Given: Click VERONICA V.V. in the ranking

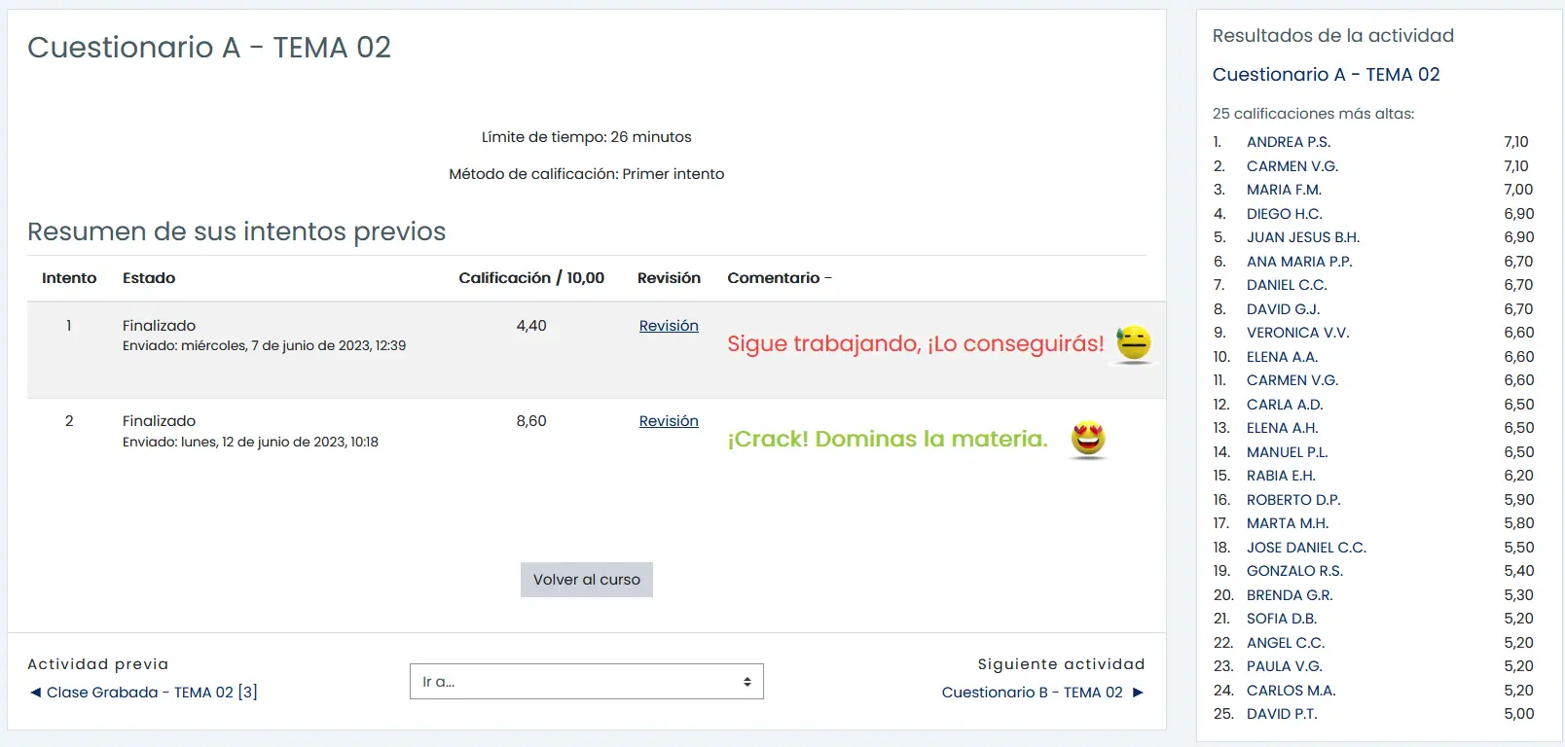Looking at the screenshot, I should tap(1297, 333).
